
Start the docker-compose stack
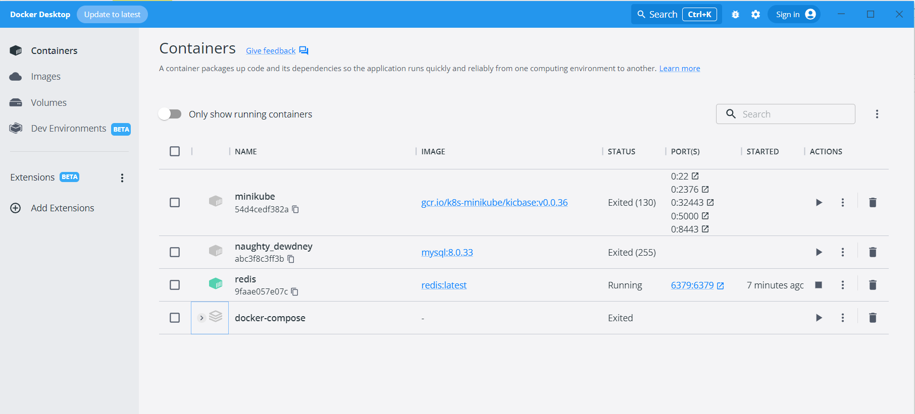(x=819, y=318)
